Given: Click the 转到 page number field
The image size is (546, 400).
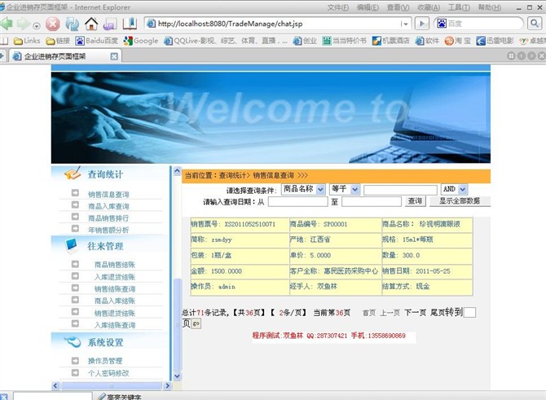Looking at the screenshot, I should [469, 312].
